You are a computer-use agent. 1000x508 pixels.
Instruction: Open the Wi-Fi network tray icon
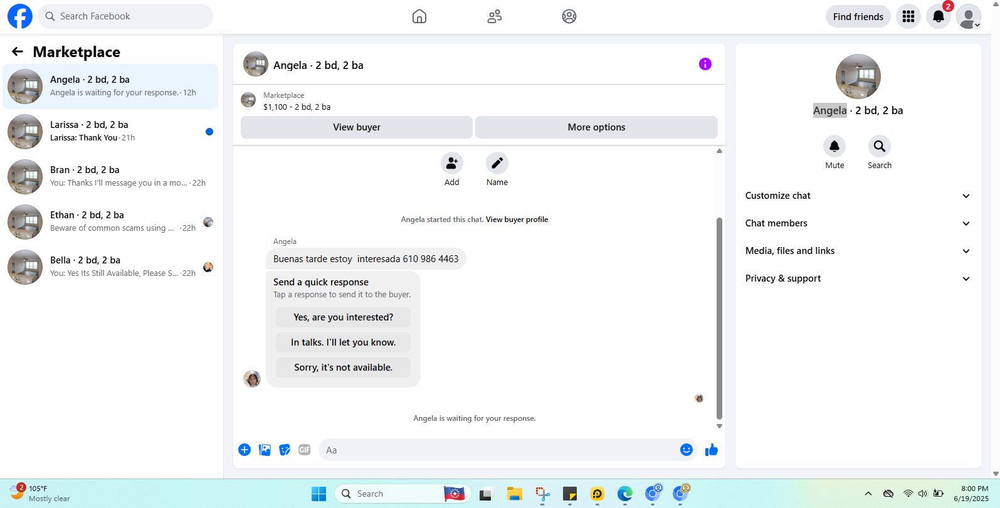coord(908,494)
